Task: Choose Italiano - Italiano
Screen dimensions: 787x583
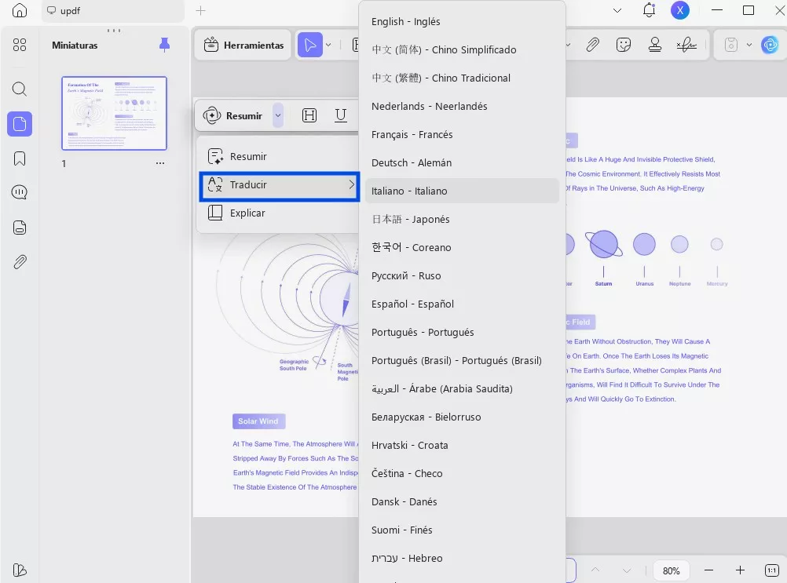Action: (462, 191)
